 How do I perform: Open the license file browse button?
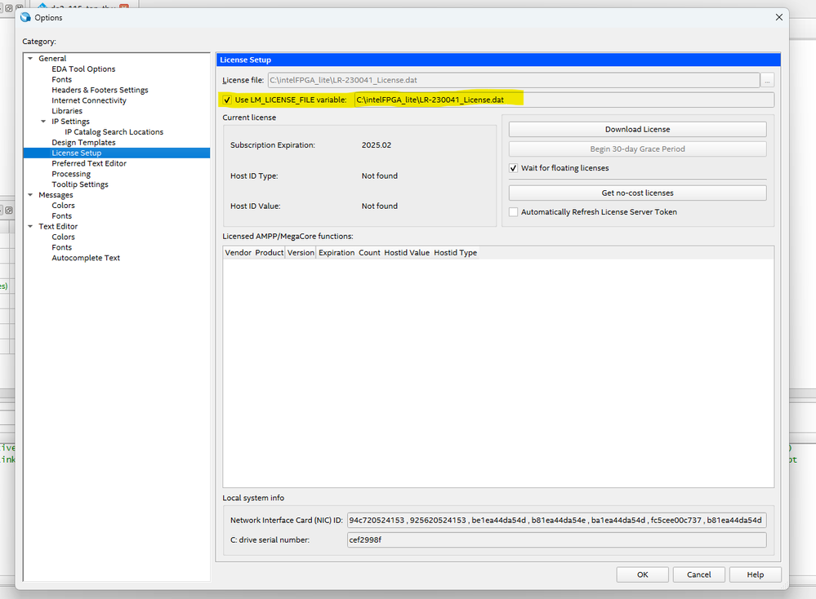[767, 80]
